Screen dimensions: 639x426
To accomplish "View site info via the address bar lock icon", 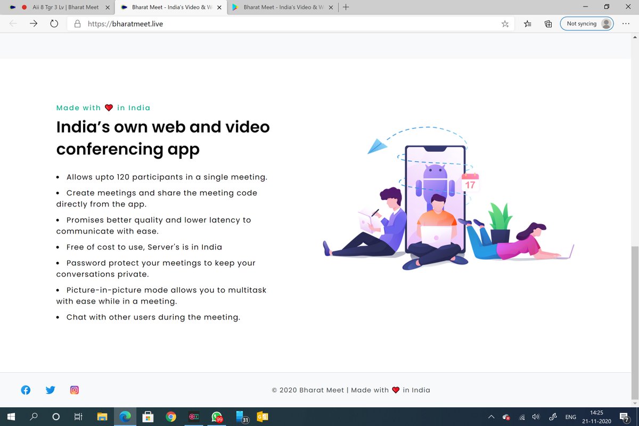I will [77, 24].
